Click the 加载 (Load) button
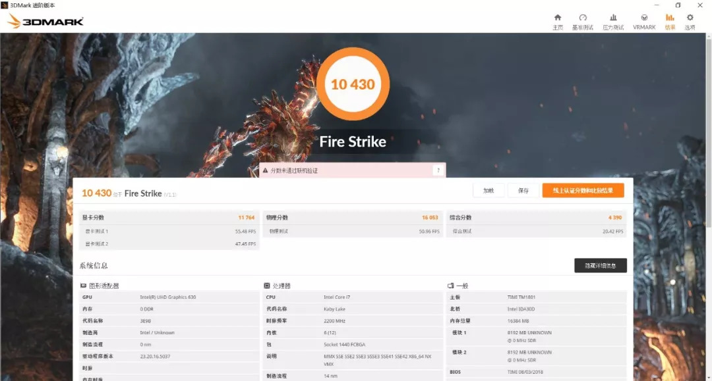 (489, 190)
